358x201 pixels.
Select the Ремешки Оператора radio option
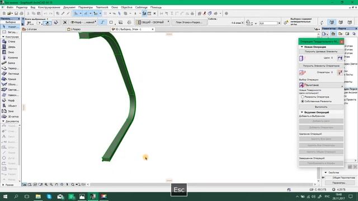[303, 97]
